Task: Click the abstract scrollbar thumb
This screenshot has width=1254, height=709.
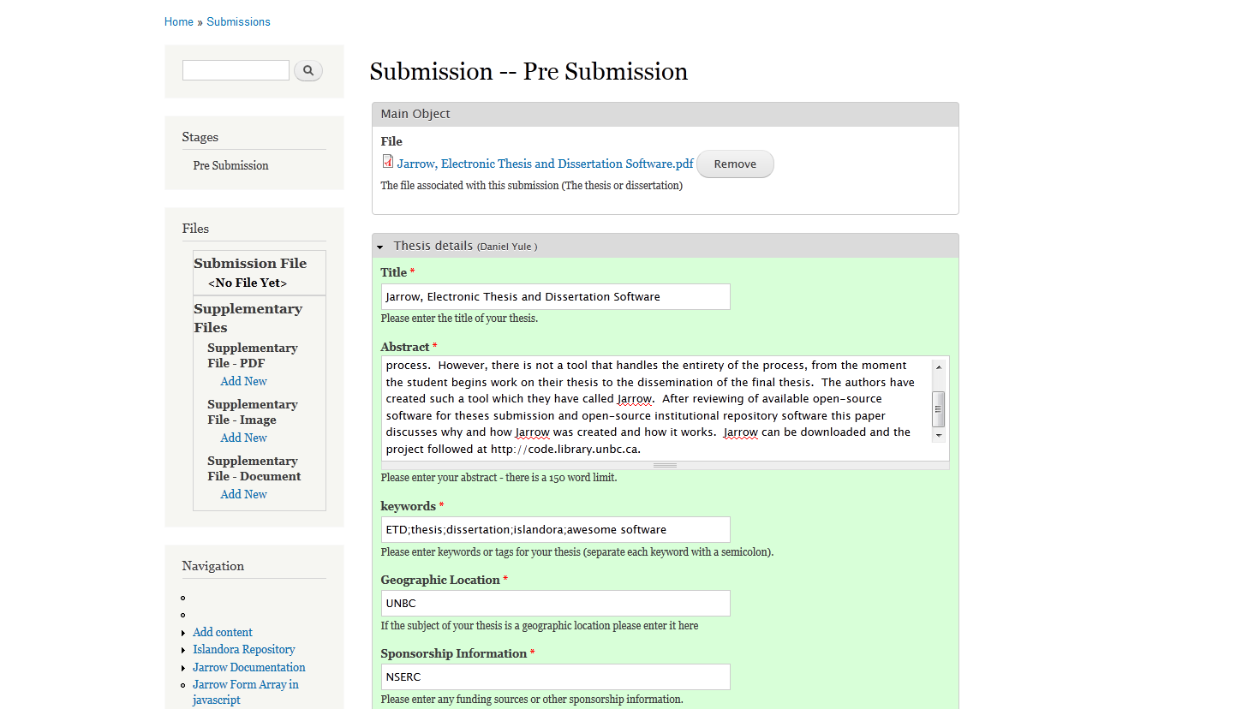Action: point(939,408)
